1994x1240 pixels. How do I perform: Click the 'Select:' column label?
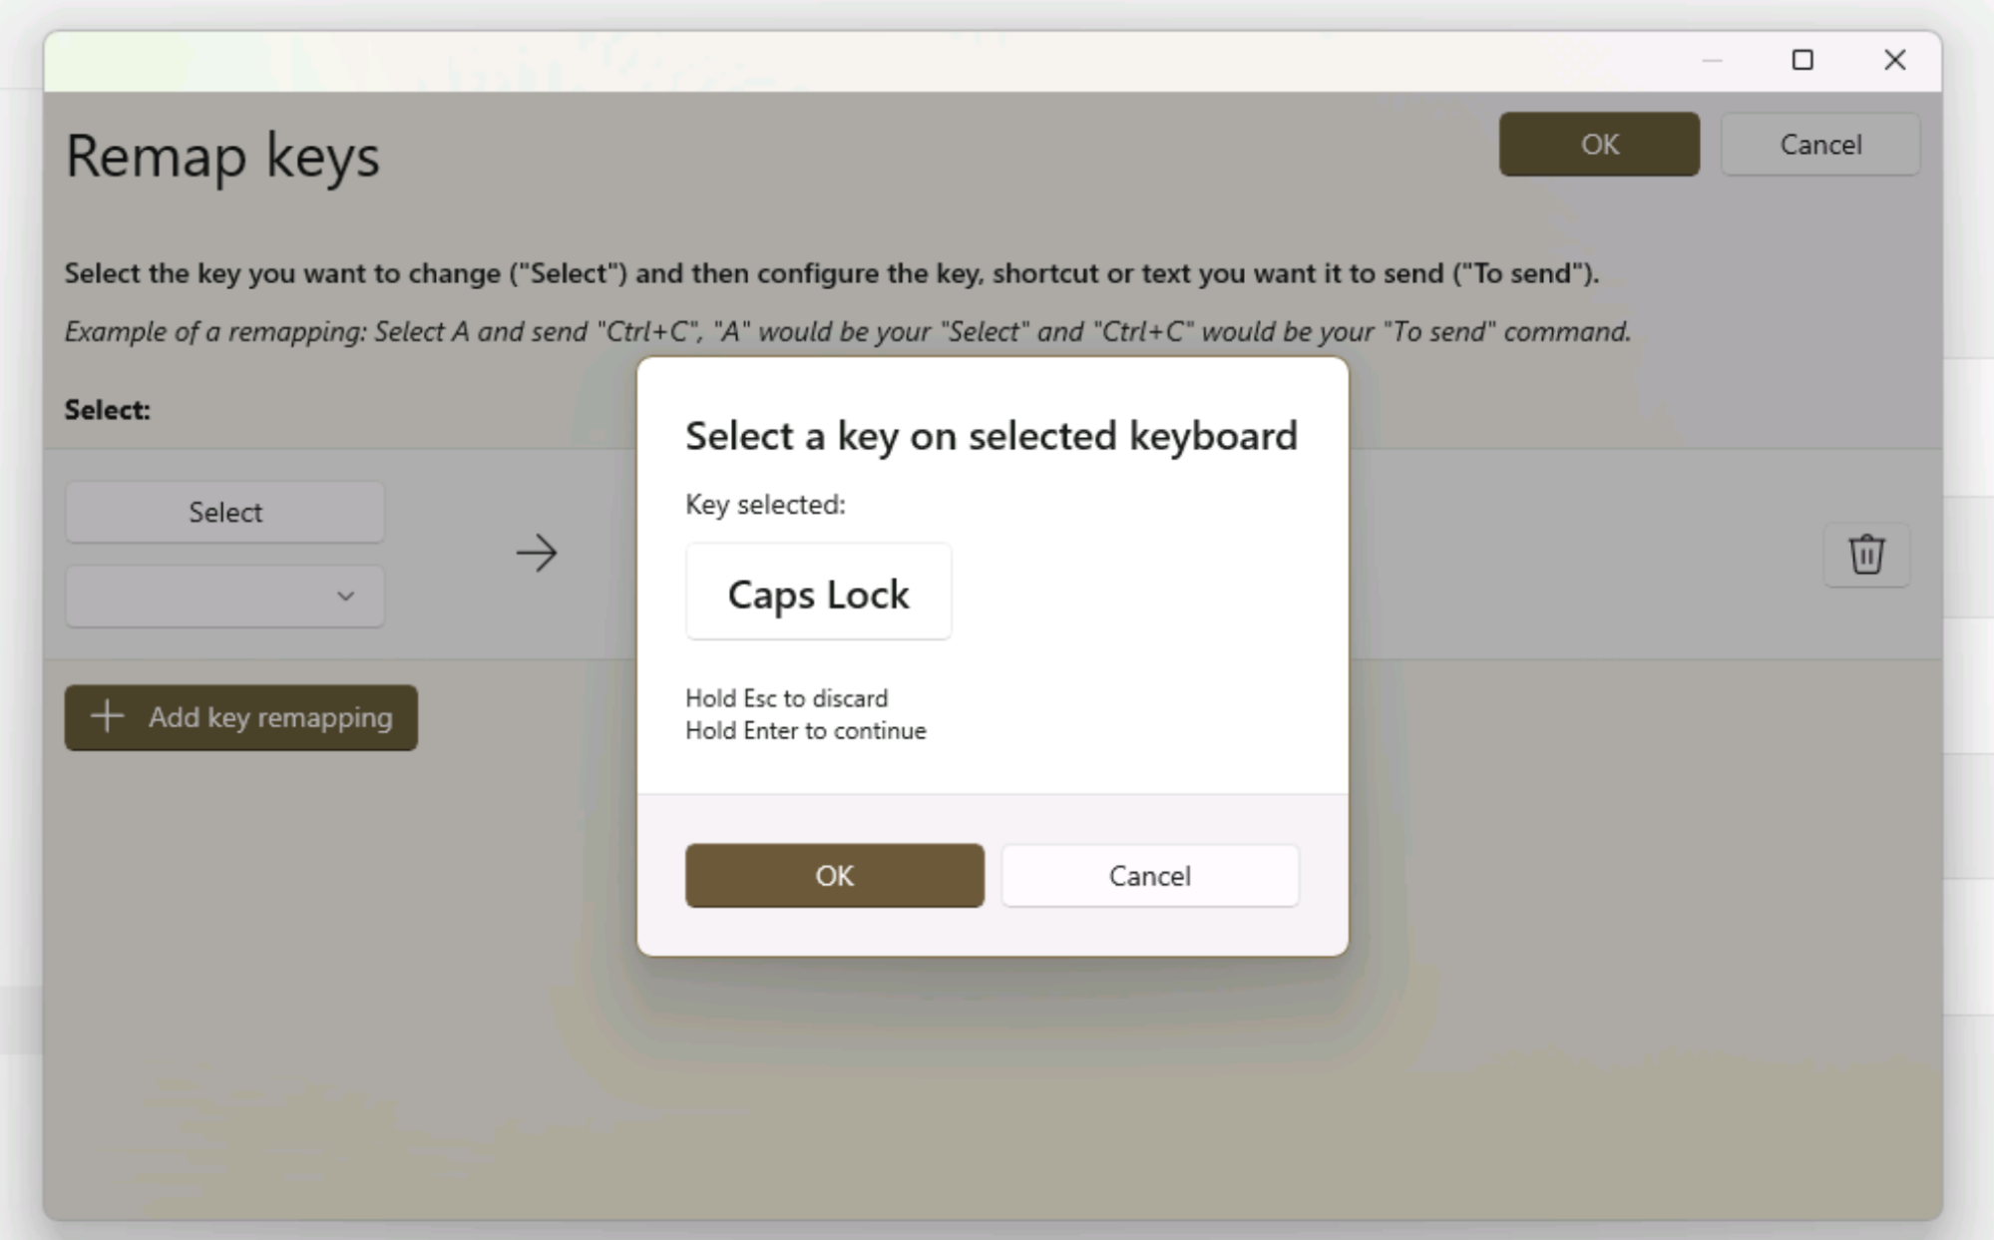point(108,410)
